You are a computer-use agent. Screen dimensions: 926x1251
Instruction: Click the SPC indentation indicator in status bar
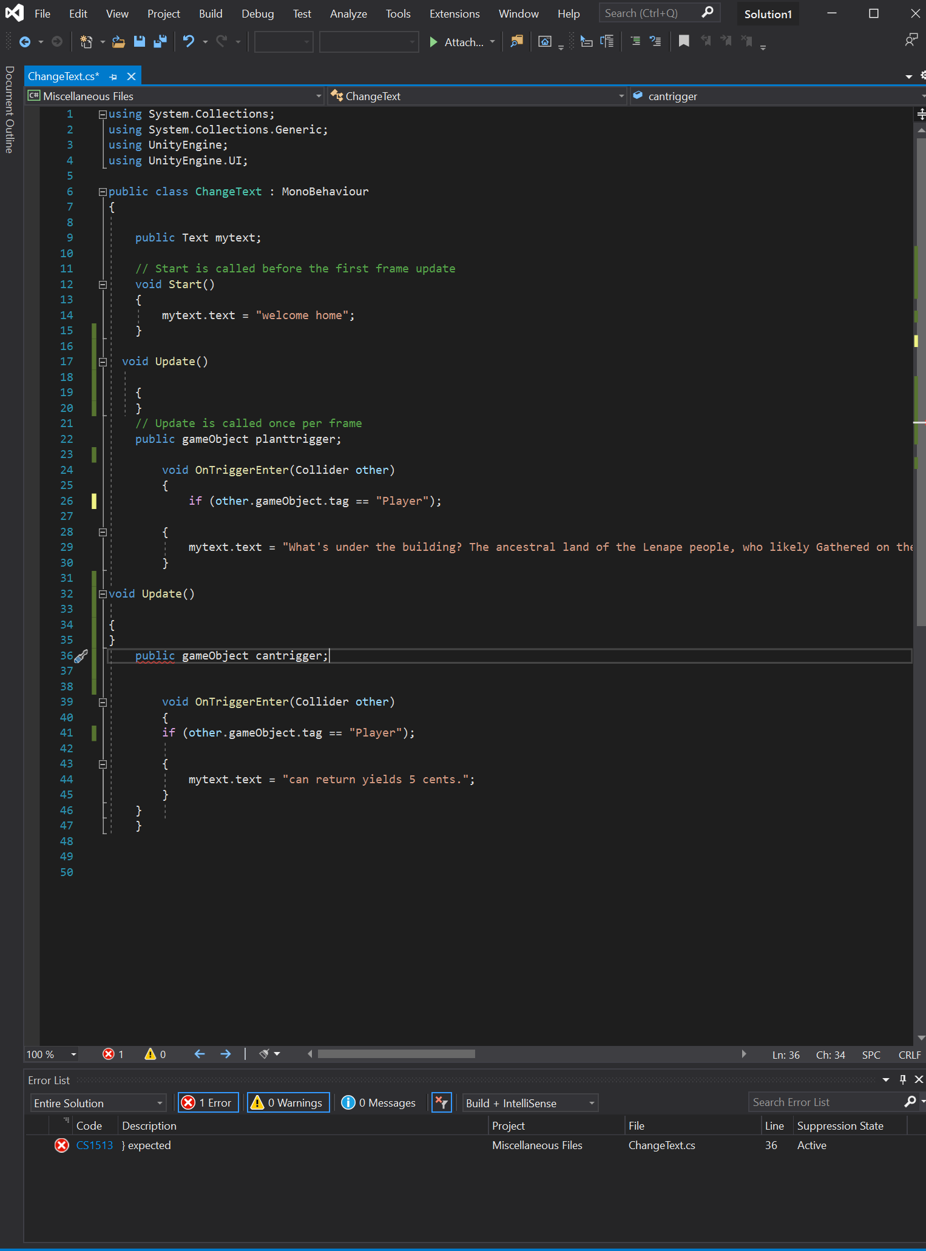871,1055
